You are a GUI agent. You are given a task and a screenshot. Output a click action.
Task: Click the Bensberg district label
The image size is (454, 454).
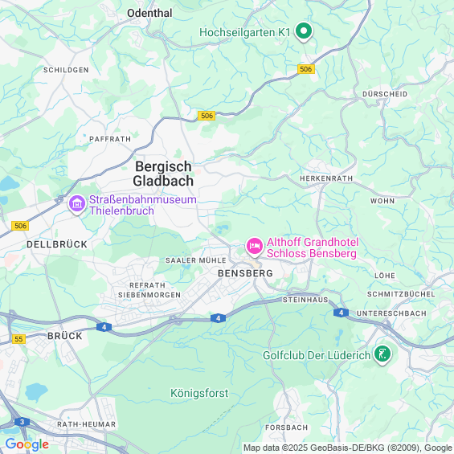pos(245,273)
